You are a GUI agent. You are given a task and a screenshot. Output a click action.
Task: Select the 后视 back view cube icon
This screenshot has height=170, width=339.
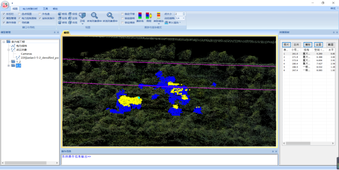60,18
